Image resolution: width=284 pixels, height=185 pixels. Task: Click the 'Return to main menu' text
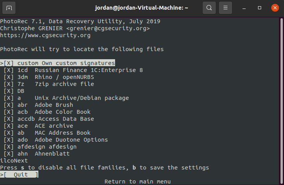(138, 182)
